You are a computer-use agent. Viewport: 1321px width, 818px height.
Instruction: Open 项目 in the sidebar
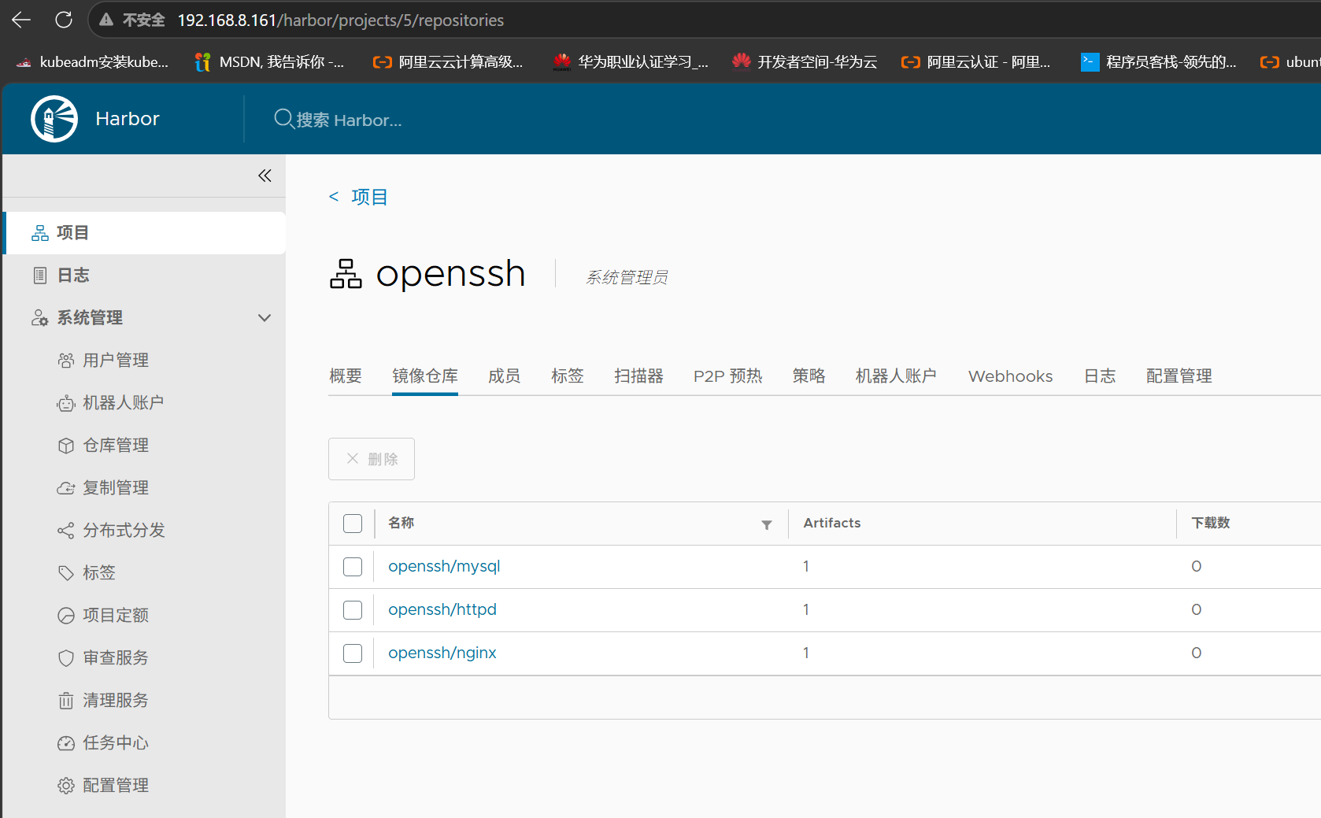145,233
